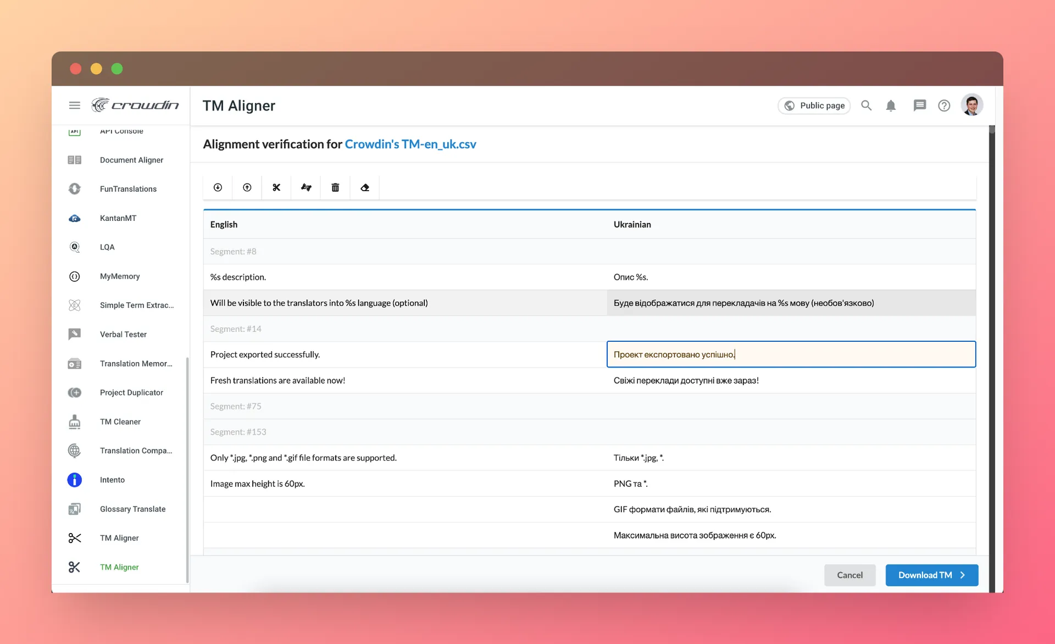Click the Simple Term Extractor icon

(x=75, y=305)
